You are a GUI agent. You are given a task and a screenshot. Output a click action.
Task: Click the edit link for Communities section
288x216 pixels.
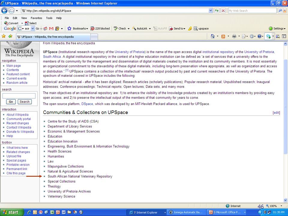pos(276,112)
